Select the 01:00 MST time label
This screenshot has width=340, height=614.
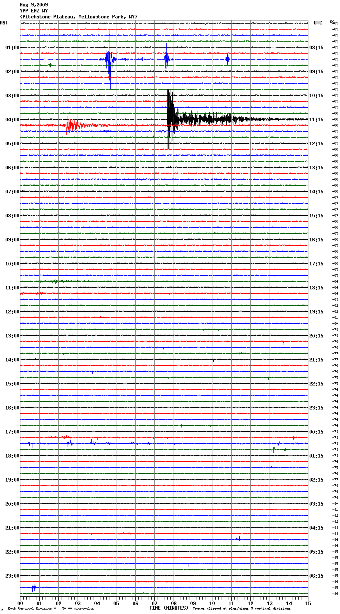[12, 47]
